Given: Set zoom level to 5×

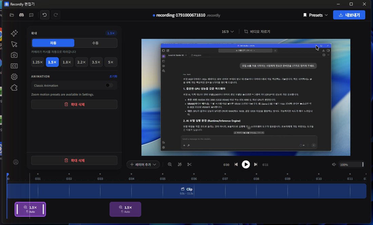Looking at the screenshot, I should point(111,62).
